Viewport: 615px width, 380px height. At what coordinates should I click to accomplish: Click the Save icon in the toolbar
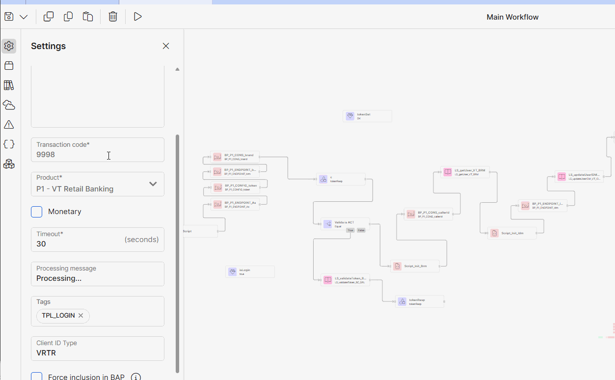pyautogui.click(x=9, y=17)
